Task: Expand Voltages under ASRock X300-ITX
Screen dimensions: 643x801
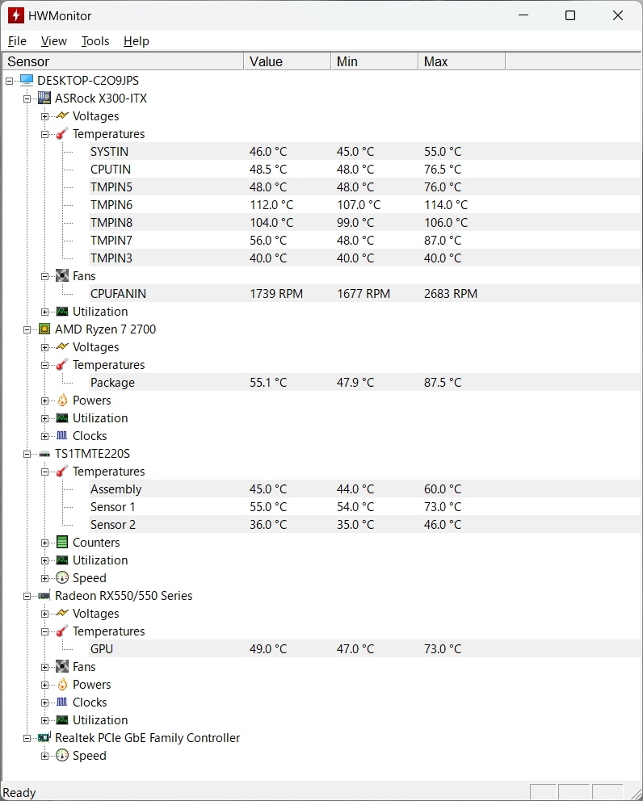Action: tap(45, 116)
